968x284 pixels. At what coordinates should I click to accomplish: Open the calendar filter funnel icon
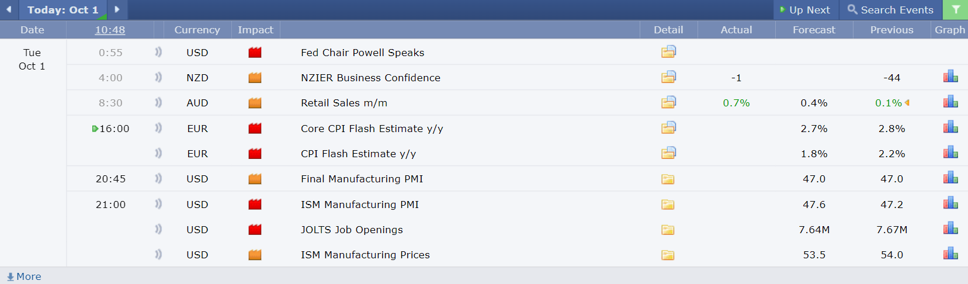956,10
